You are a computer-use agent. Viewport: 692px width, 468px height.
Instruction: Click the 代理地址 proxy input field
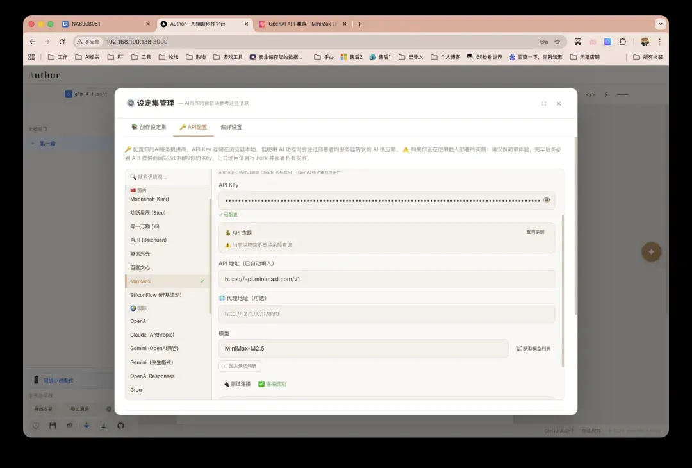[x=386, y=314]
